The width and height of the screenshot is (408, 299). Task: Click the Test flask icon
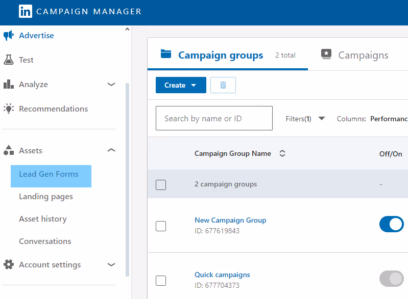click(x=9, y=60)
